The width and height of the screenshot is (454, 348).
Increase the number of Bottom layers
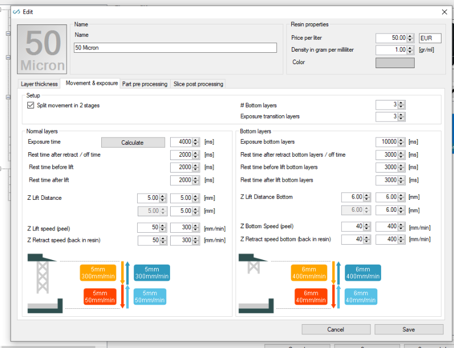[401, 103]
